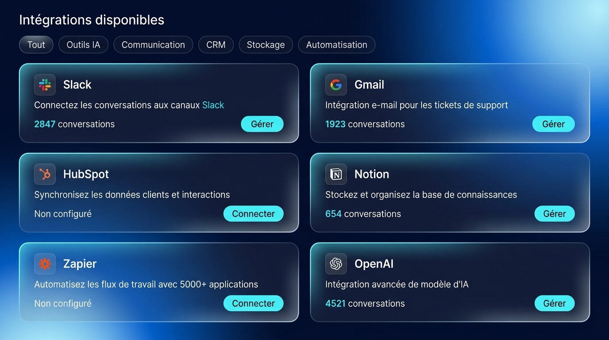Filter by Outils IA category

(83, 45)
